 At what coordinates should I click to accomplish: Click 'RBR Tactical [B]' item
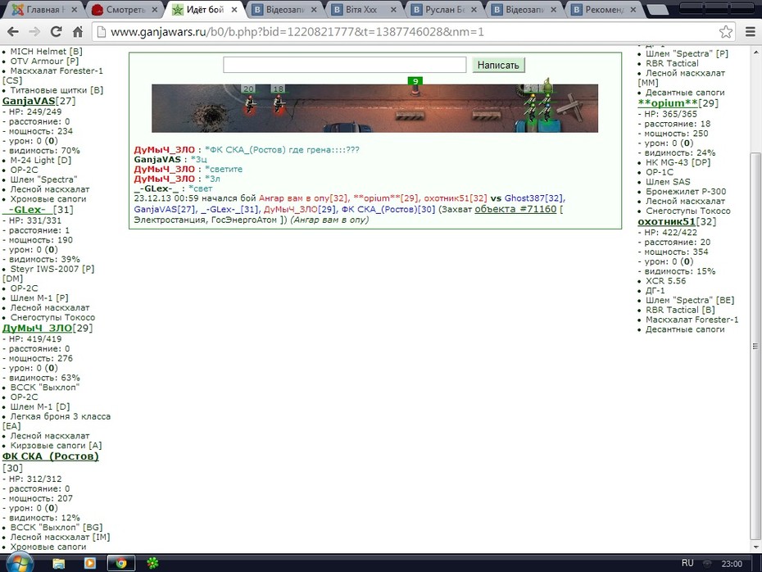680,310
